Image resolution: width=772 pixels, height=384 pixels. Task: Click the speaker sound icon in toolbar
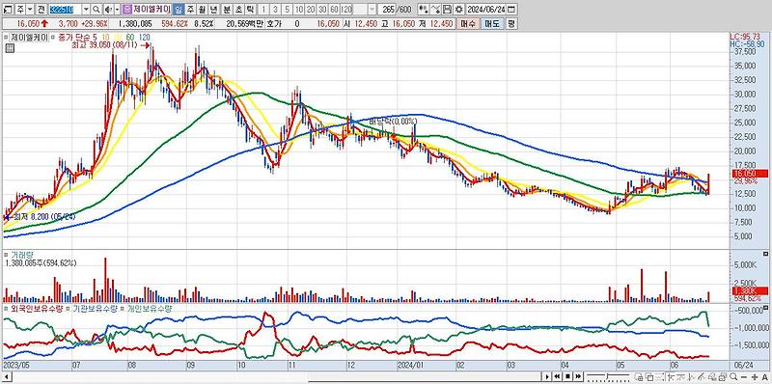click(107, 10)
